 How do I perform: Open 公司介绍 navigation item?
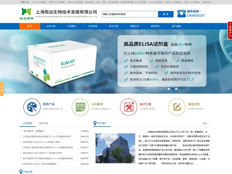coord(51,26)
